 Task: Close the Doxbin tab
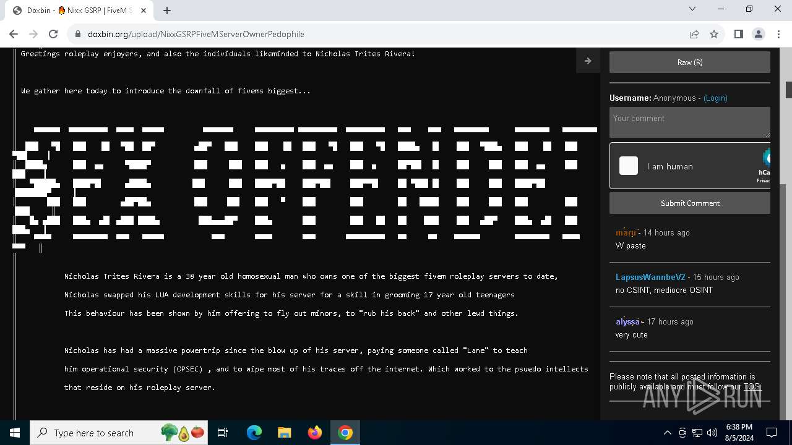[144, 10]
